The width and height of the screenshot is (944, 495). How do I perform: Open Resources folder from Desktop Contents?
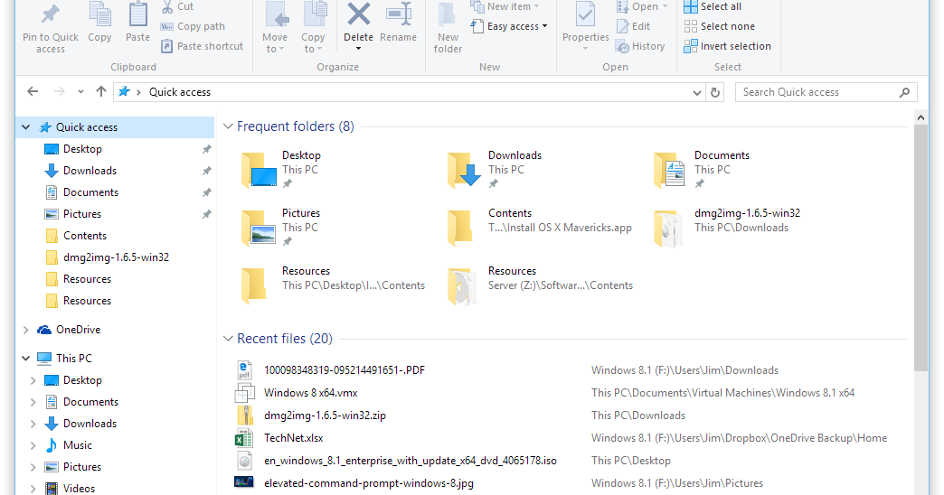coord(333,285)
